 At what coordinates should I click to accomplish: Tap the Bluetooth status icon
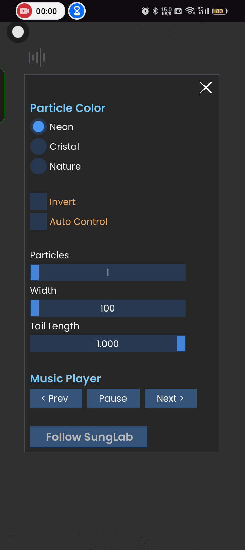(x=156, y=11)
